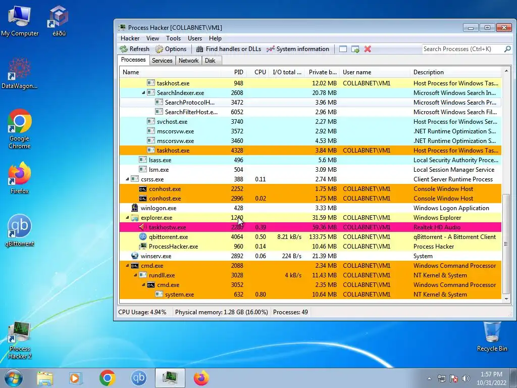Select the ProcessHacker.exe process icon
517x388 pixels.
click(143, 246)
